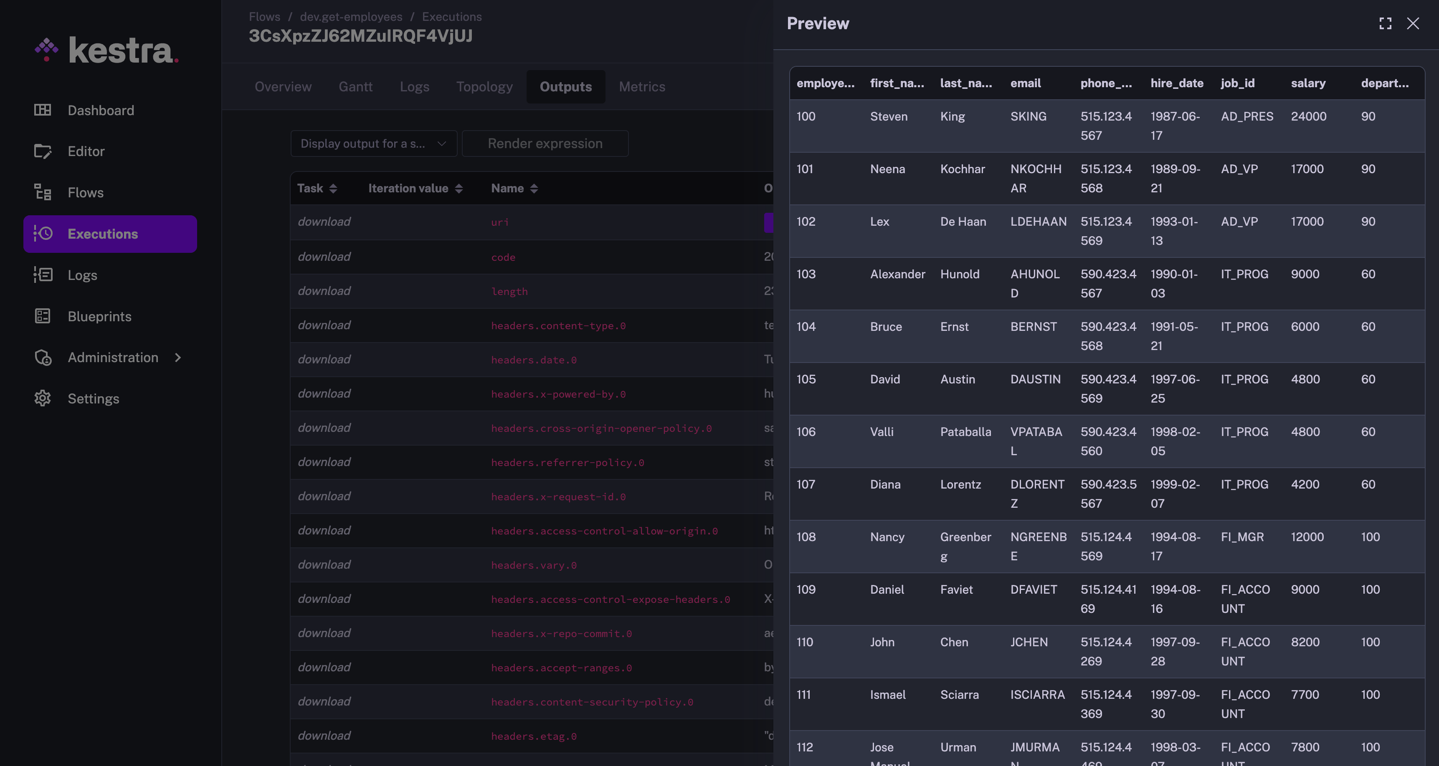This screenshot has width=1439, height=766.
Task: Open the 'Display output for' dropdown
Action: 373,144
